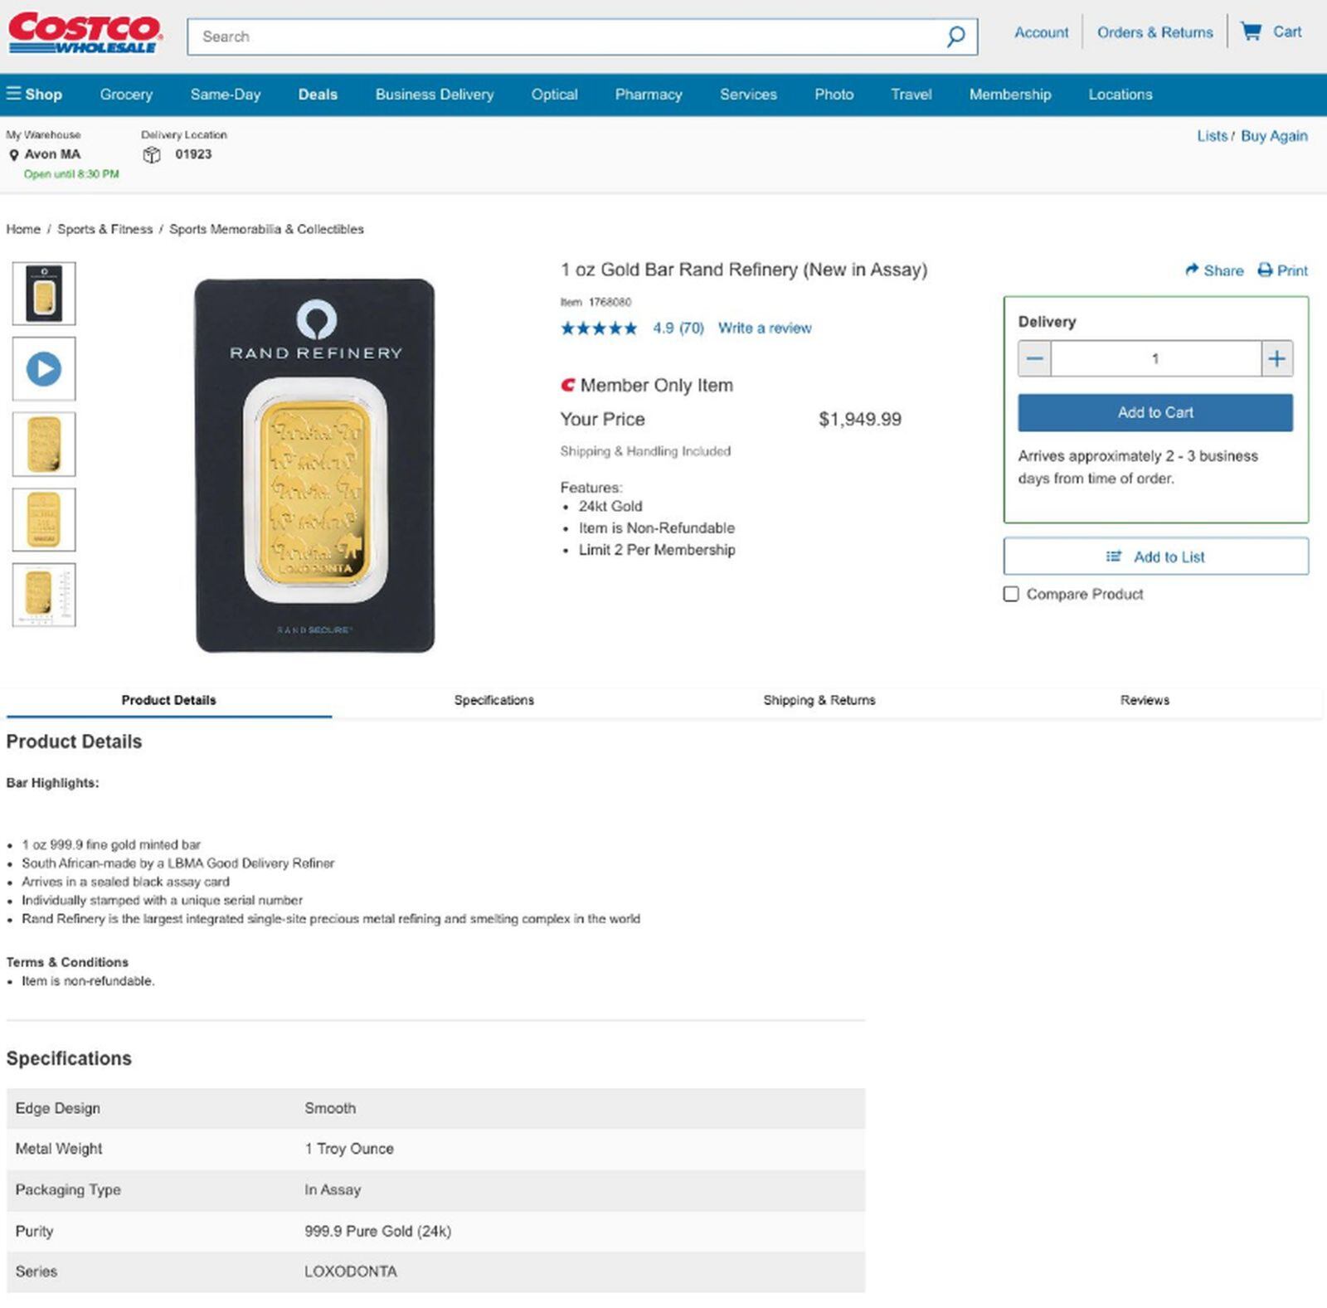Image resolution: width=1327 pixels, height=1308 pixels.
Task: Switch to the Reviews tab
Action: coord(1144,700)
